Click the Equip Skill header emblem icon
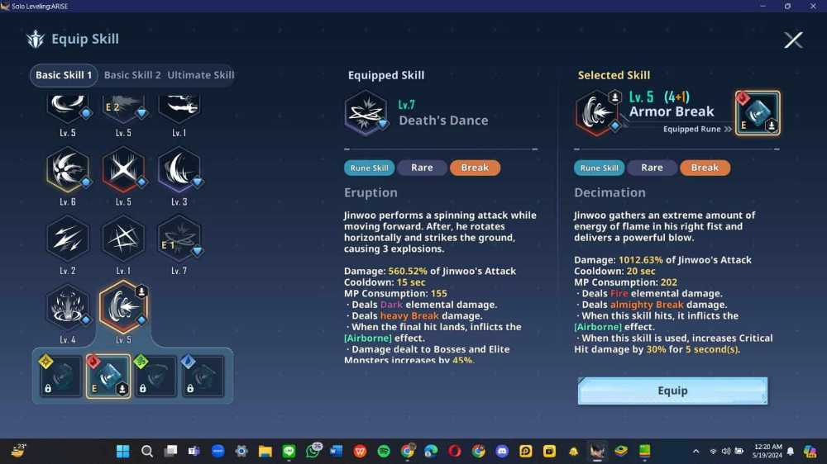The height and width of the screenshot is (464, 827). tap(36, 39)
